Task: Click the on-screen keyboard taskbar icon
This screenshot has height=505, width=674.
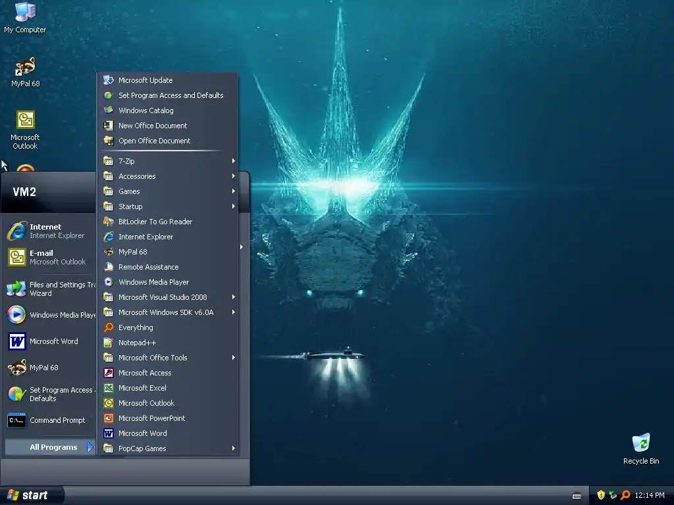Action: click(577, 496)
